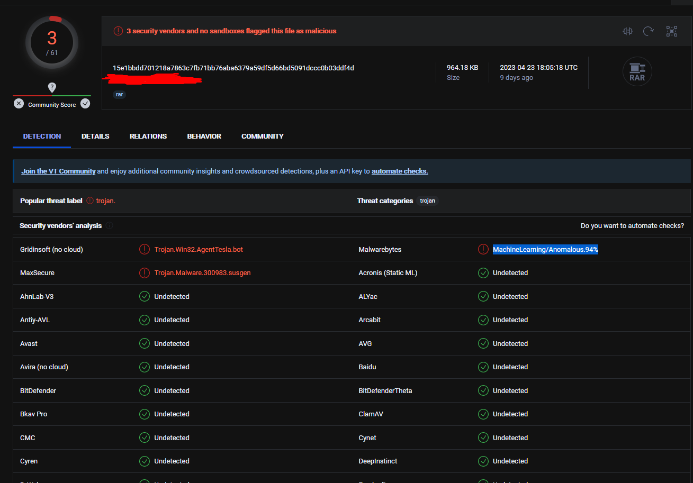
Task: Open the VT graph icon
Action: 672,31
